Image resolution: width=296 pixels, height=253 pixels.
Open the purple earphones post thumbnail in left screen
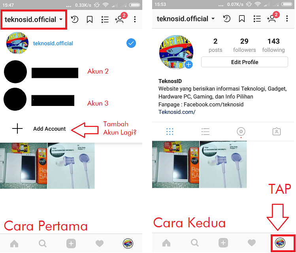click(71, 166)
